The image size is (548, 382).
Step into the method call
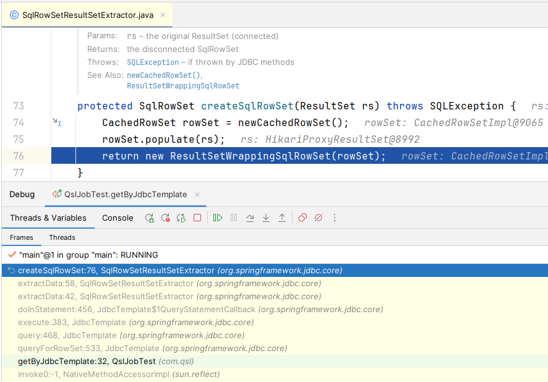(x=266, y=218)
